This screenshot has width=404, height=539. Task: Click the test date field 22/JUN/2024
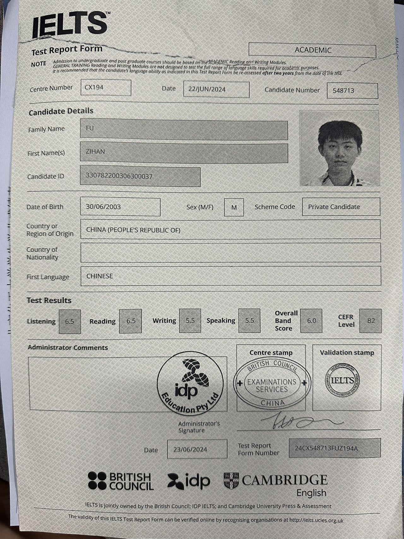216,89
